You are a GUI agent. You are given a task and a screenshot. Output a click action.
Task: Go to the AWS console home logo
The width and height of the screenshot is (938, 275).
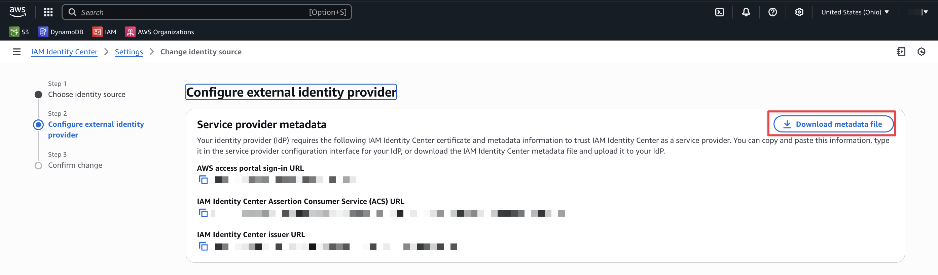pyautogui.click(x=17, y=12)
